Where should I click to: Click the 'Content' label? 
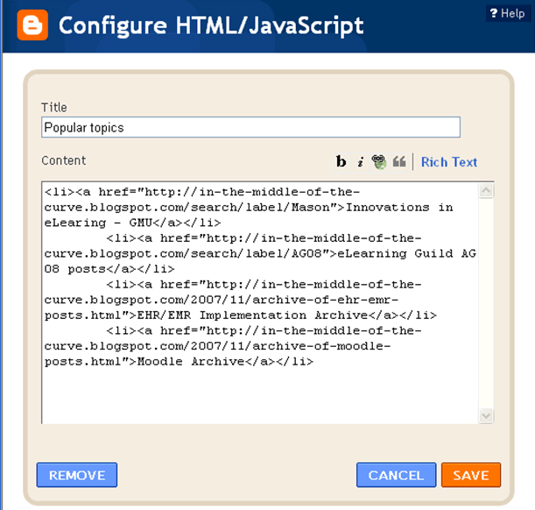click(63, 160)
